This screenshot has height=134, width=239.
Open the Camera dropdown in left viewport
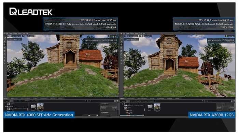tap(30, 36)
